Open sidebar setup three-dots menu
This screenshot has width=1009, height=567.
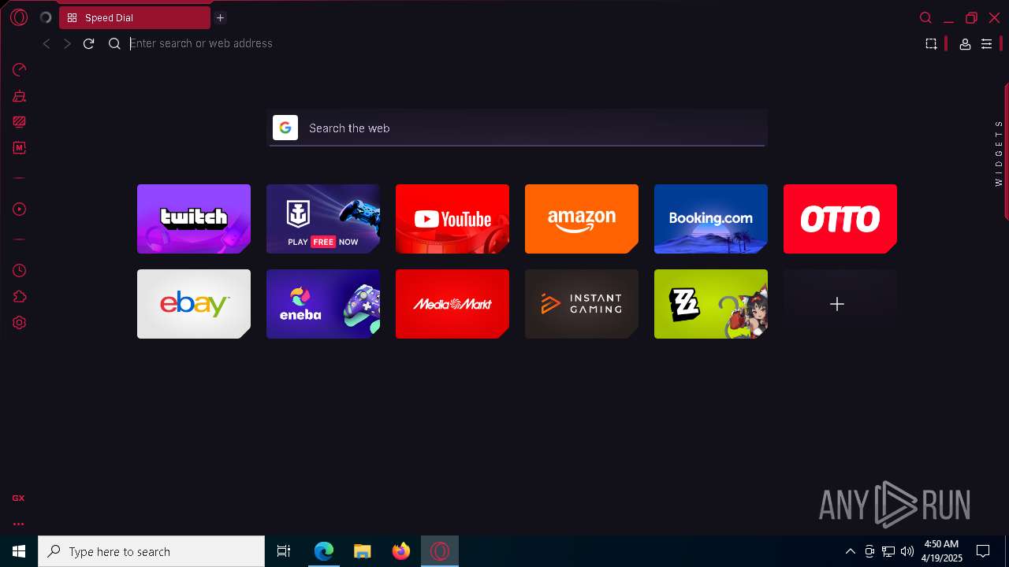(x=18, y=524)
